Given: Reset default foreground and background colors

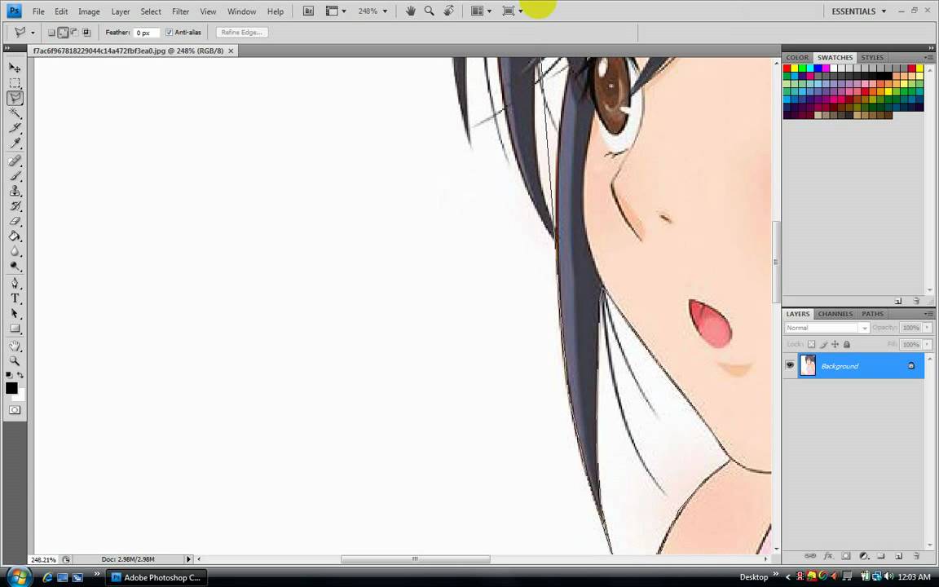Looking at the screenshot, I should click(8, 375).
